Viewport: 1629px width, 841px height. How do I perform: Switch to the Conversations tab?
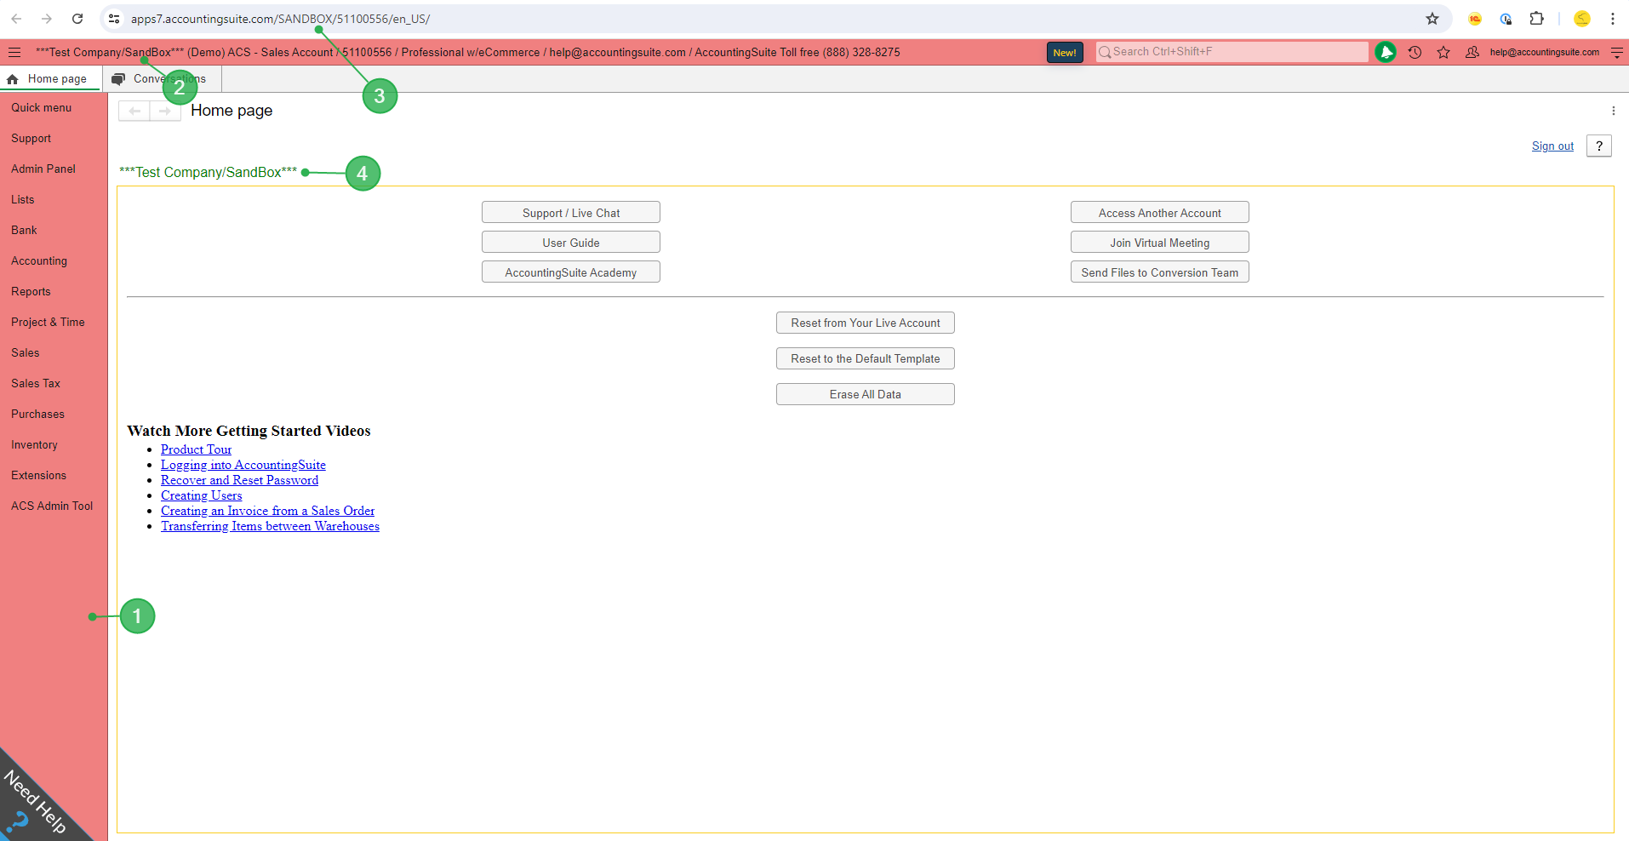[x=162, y=79]
